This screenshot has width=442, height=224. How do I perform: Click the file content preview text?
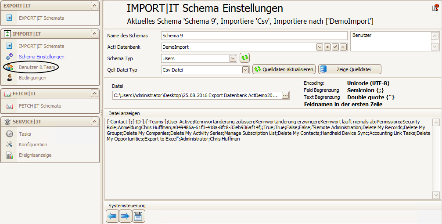point(268,130)
